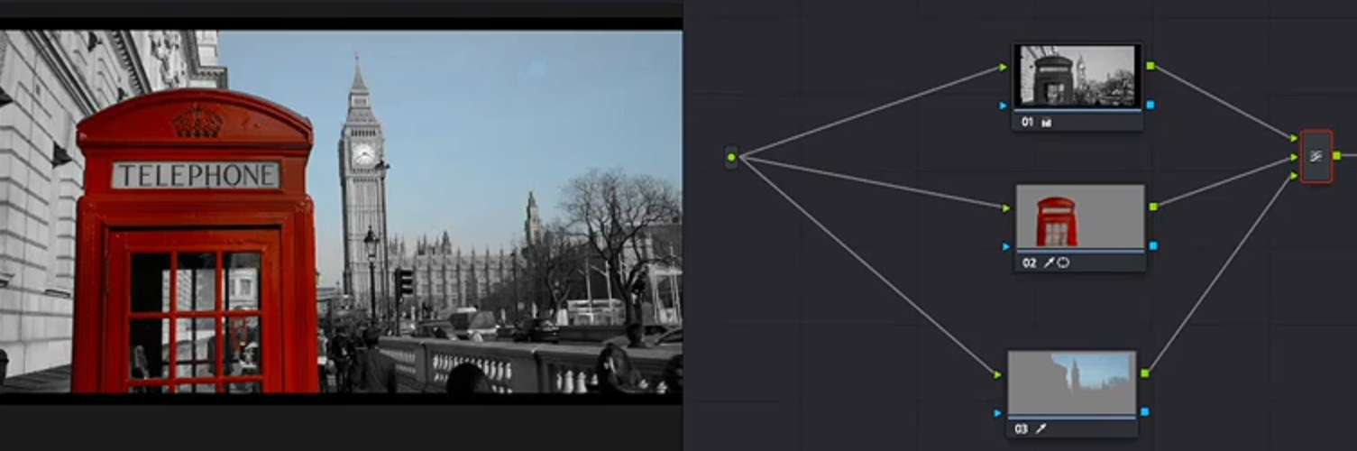Select node 01 black-and-white thumbnail
Image resolution: width=1357 pixels, height=451 pixels.
click(1077, 77)
